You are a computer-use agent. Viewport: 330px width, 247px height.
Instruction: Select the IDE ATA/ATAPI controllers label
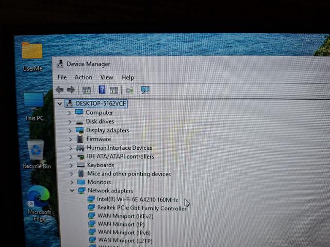(120, 156)
